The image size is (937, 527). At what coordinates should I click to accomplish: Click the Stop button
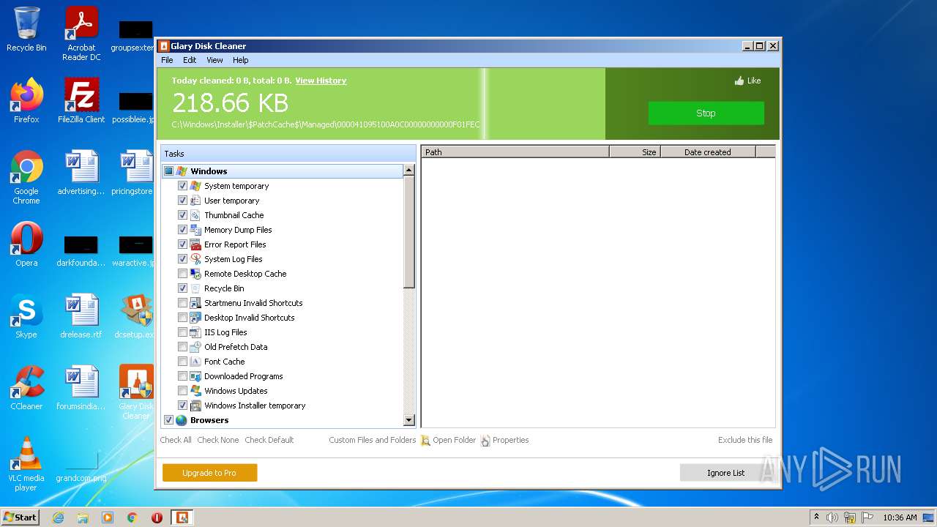706,113
